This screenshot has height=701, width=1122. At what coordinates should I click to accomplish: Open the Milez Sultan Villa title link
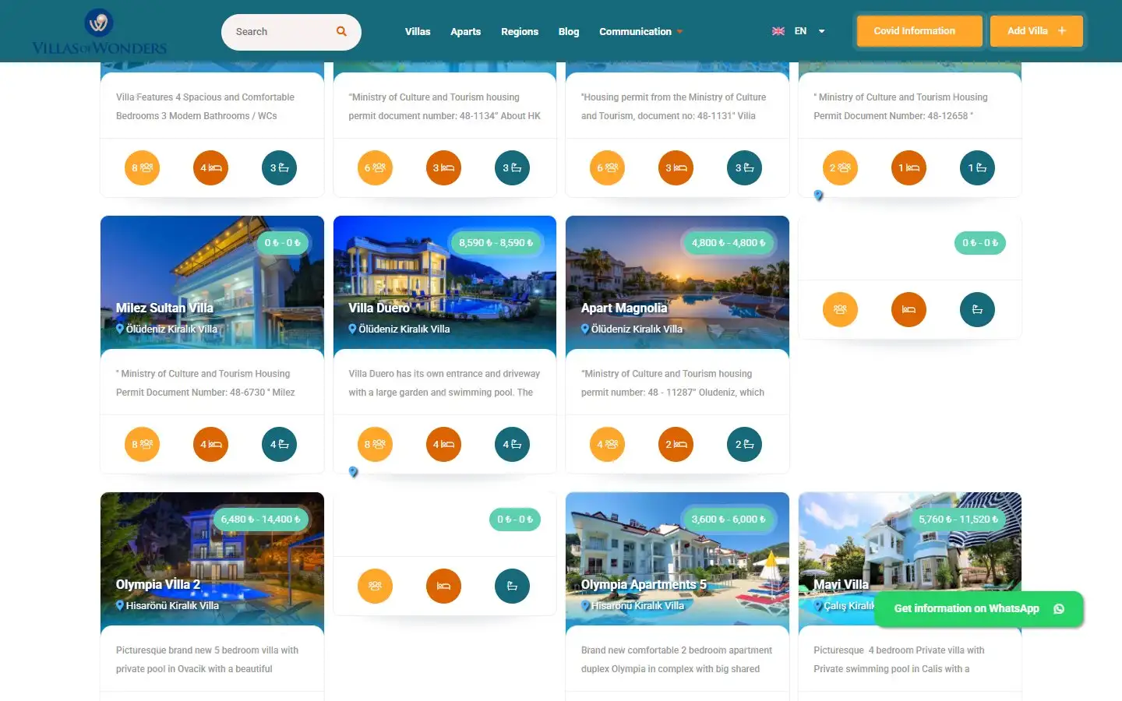click(164, 308)
